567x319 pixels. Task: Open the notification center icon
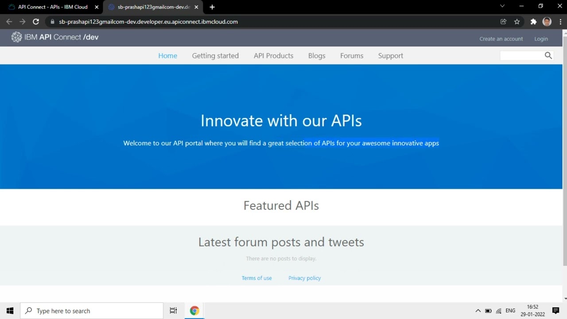pos(556,311)
